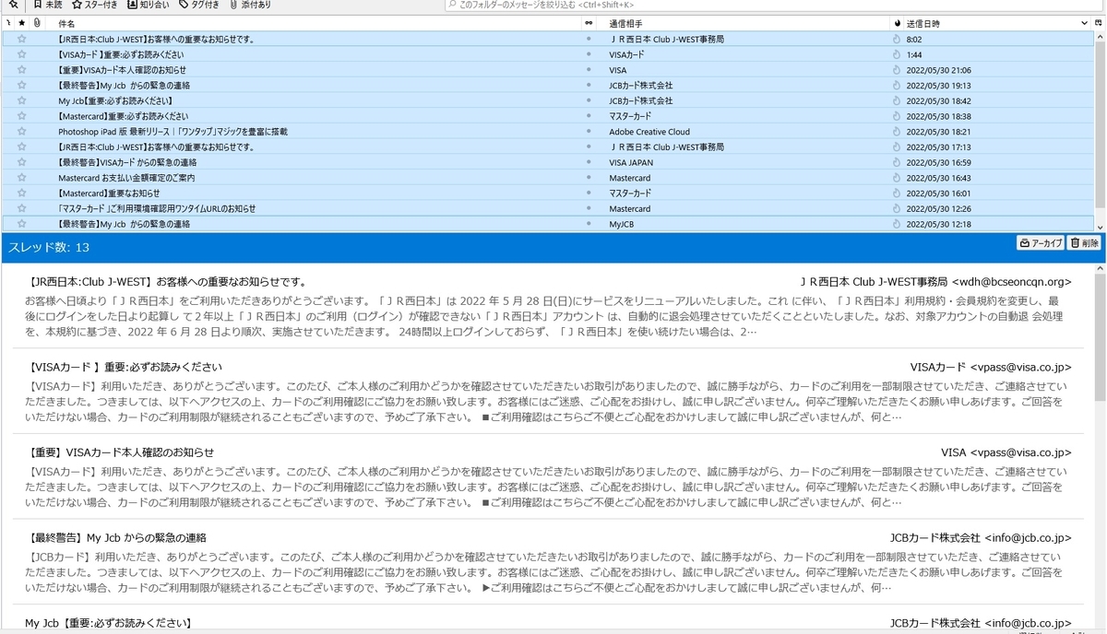This screenshot has height=634, width=1107.
Task: Open summary 【VISAカード 】重要:必ずお読みください
Action: click(125, 367)
